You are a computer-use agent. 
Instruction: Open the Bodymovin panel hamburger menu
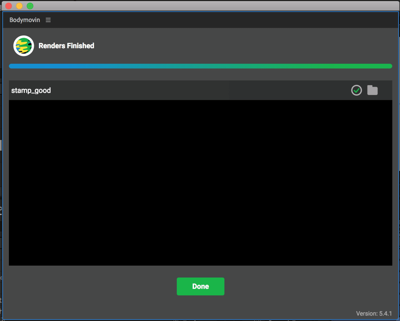click(48, 20)
